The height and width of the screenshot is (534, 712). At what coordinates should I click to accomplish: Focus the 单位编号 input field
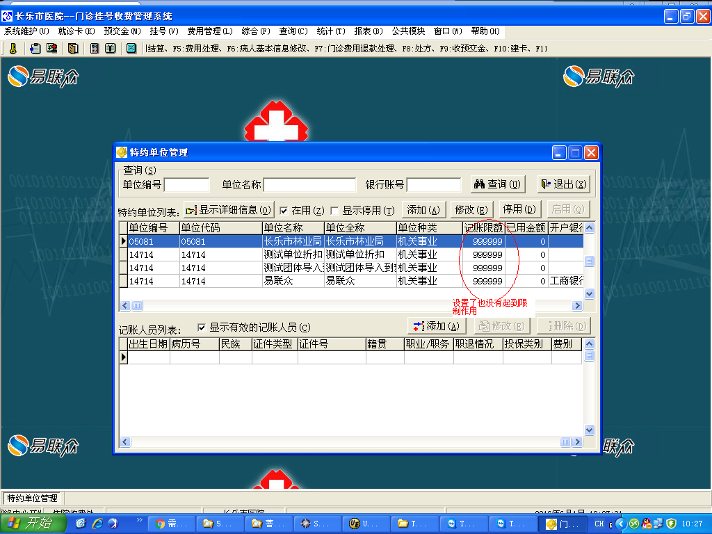(186, 185)
